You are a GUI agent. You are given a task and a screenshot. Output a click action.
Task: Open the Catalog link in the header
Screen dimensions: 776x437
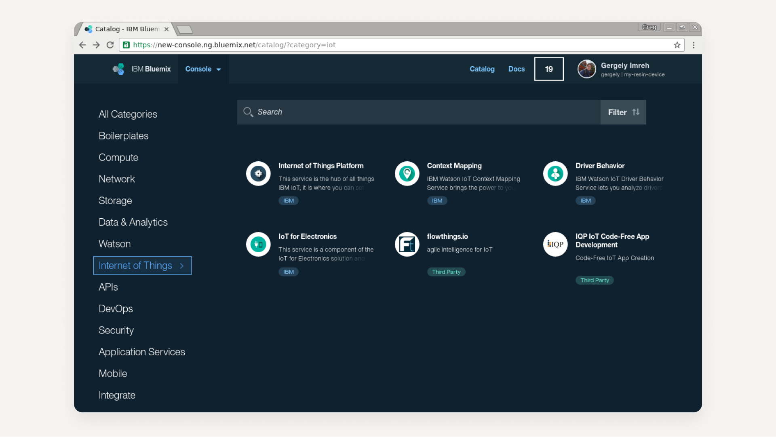click(x=482, y=69)
